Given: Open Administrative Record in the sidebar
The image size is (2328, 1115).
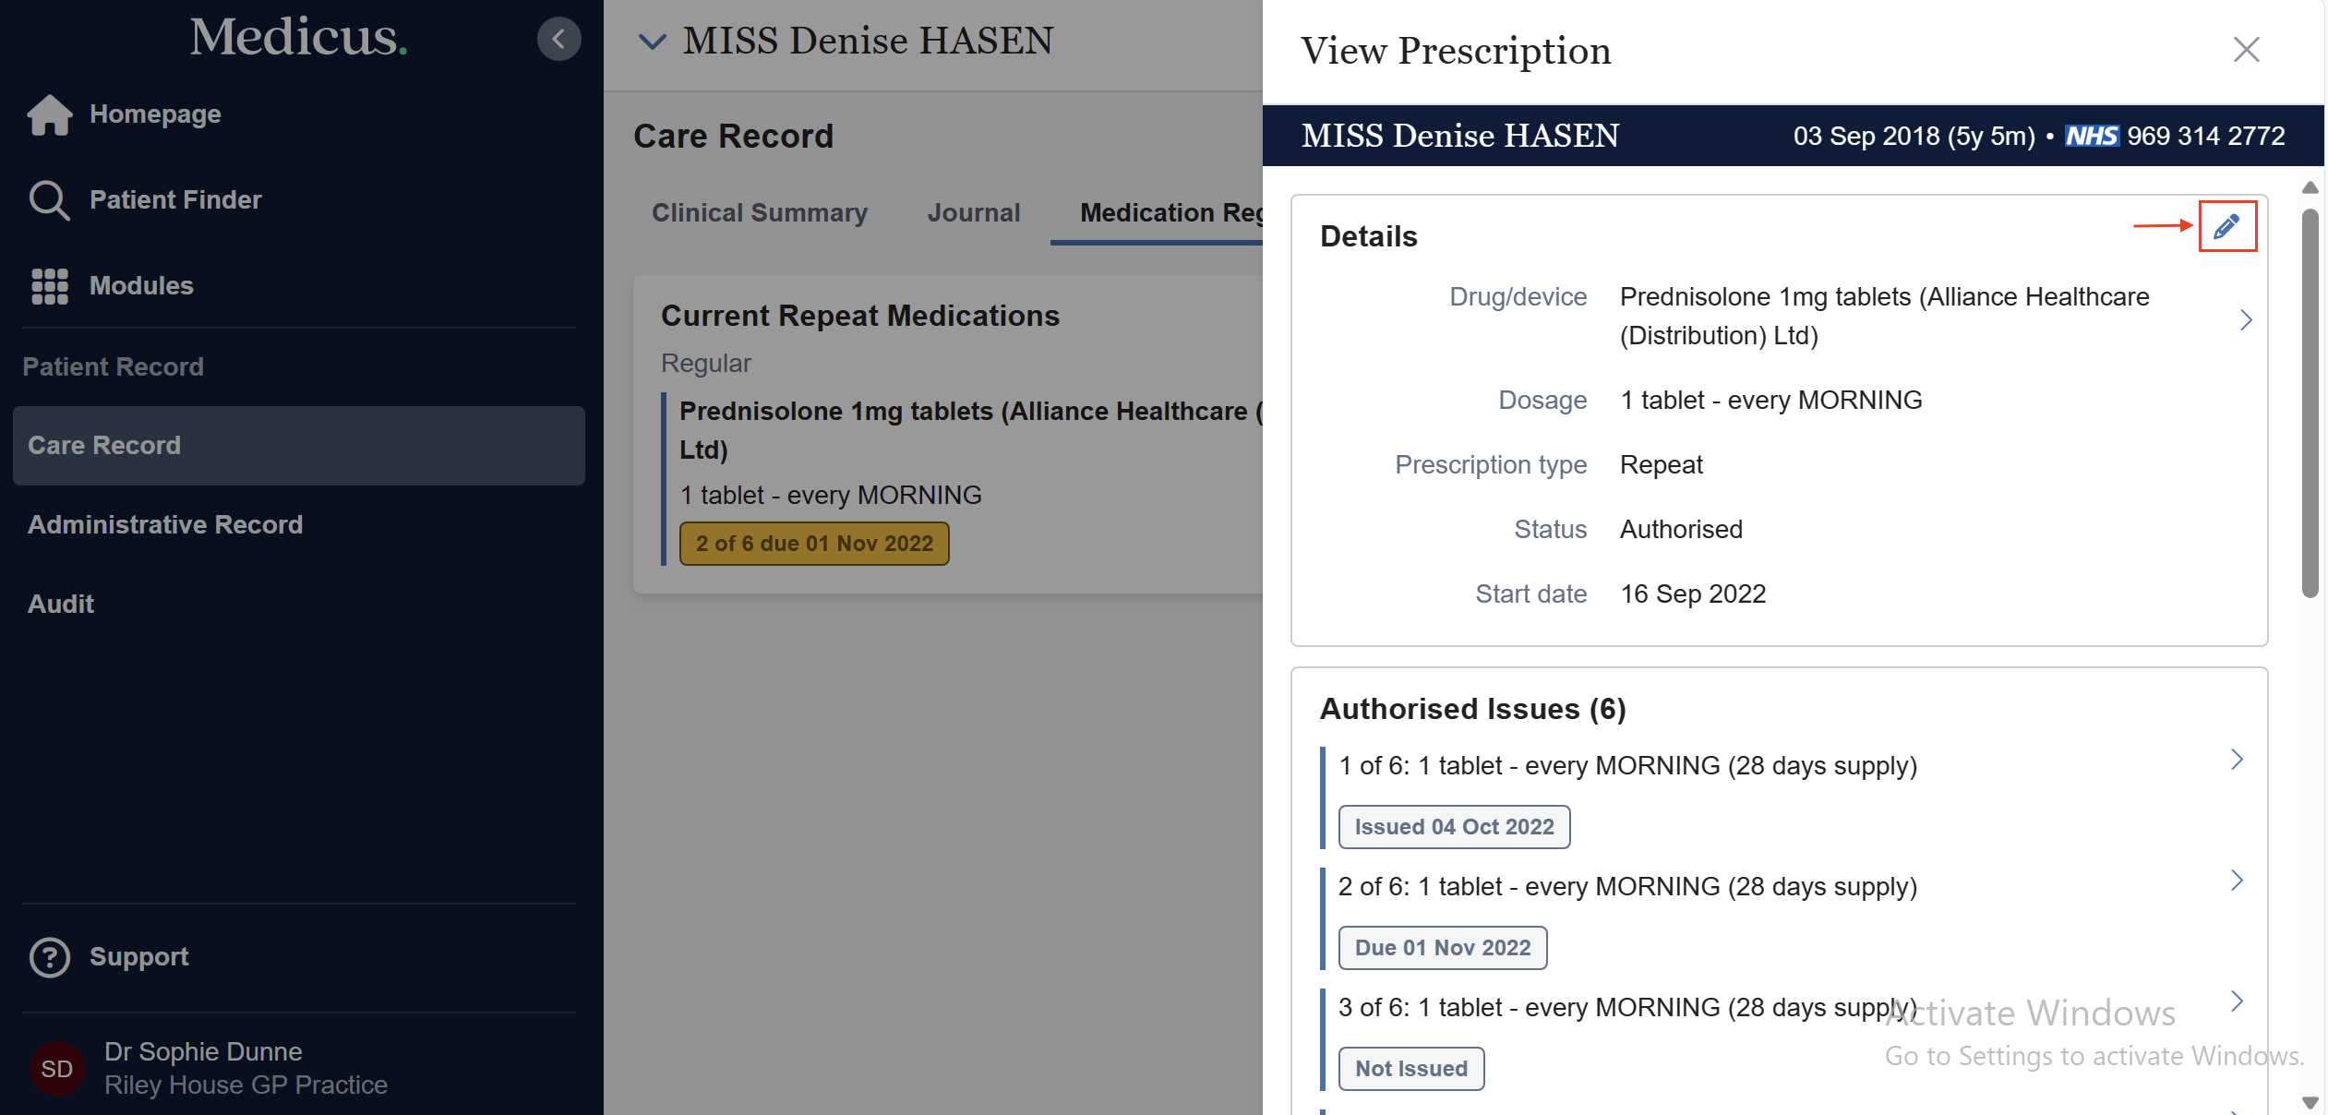Looking at the screenshot, I should point(165,524).
